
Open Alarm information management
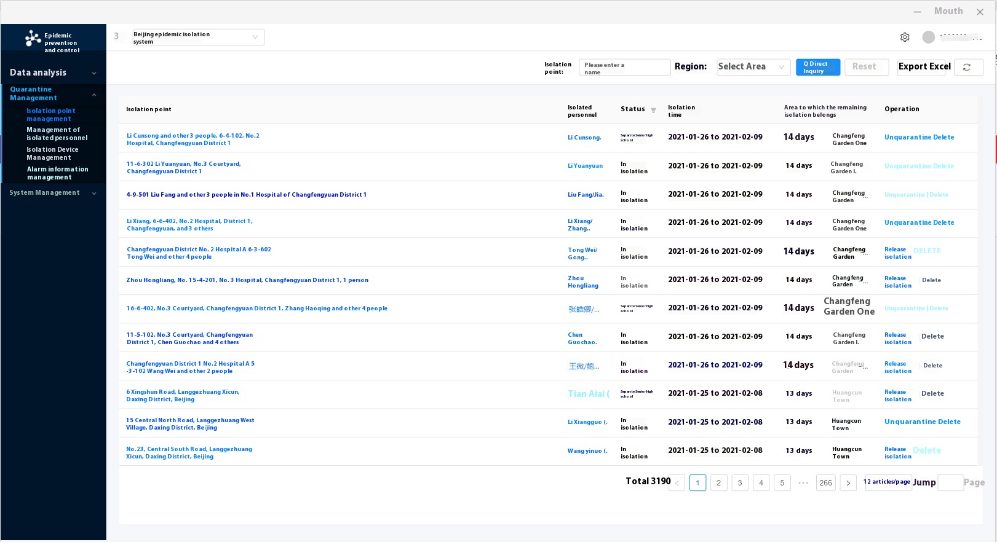pyautogui.click(x=57, y=173)
